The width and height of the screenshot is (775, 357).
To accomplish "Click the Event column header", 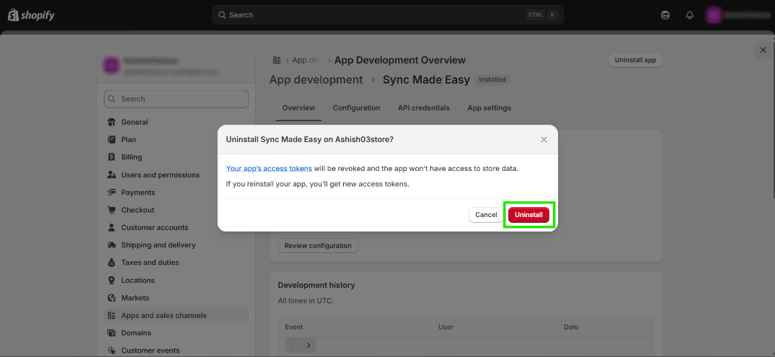I will pos(294,327).
